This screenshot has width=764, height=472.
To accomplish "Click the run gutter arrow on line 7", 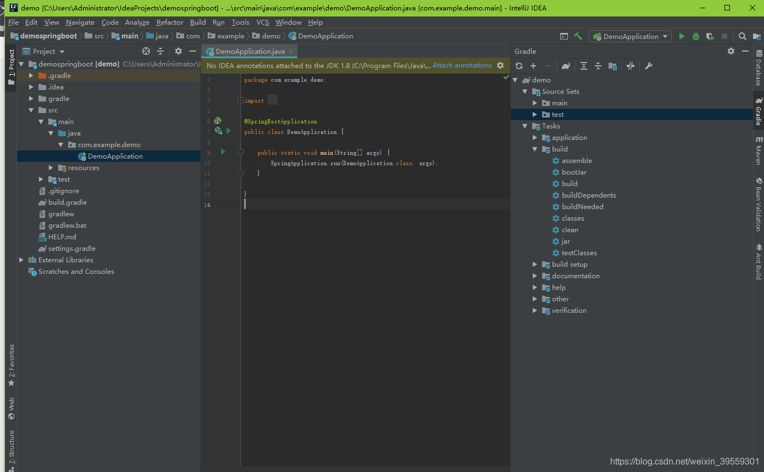I will (229, 131).
